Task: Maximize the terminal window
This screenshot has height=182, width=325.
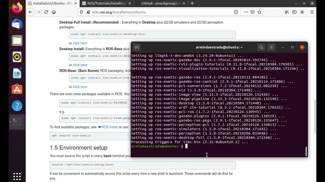Action: [292, 47]
